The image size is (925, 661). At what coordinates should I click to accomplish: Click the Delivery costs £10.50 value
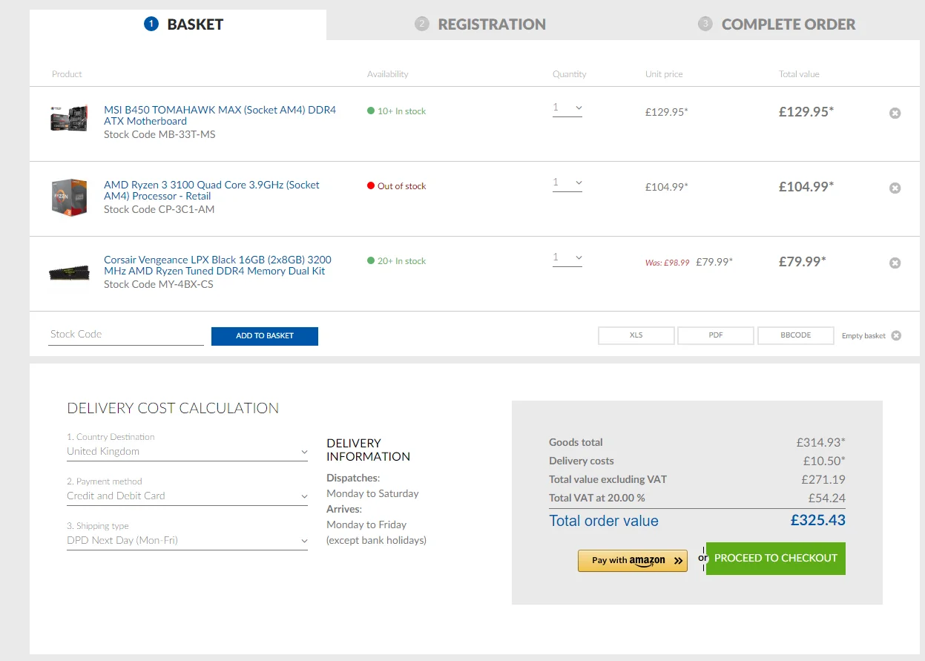click(x=824, y=461)
